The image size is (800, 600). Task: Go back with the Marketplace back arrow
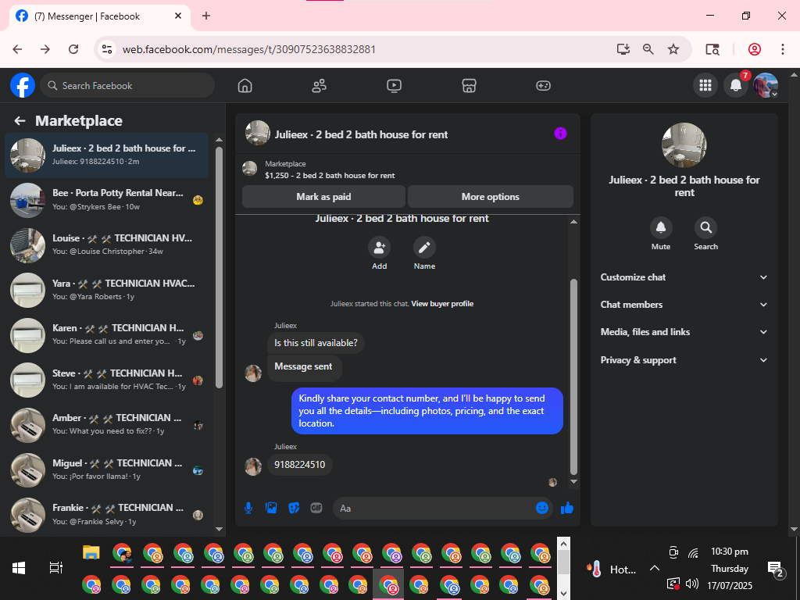coord(20,121)
